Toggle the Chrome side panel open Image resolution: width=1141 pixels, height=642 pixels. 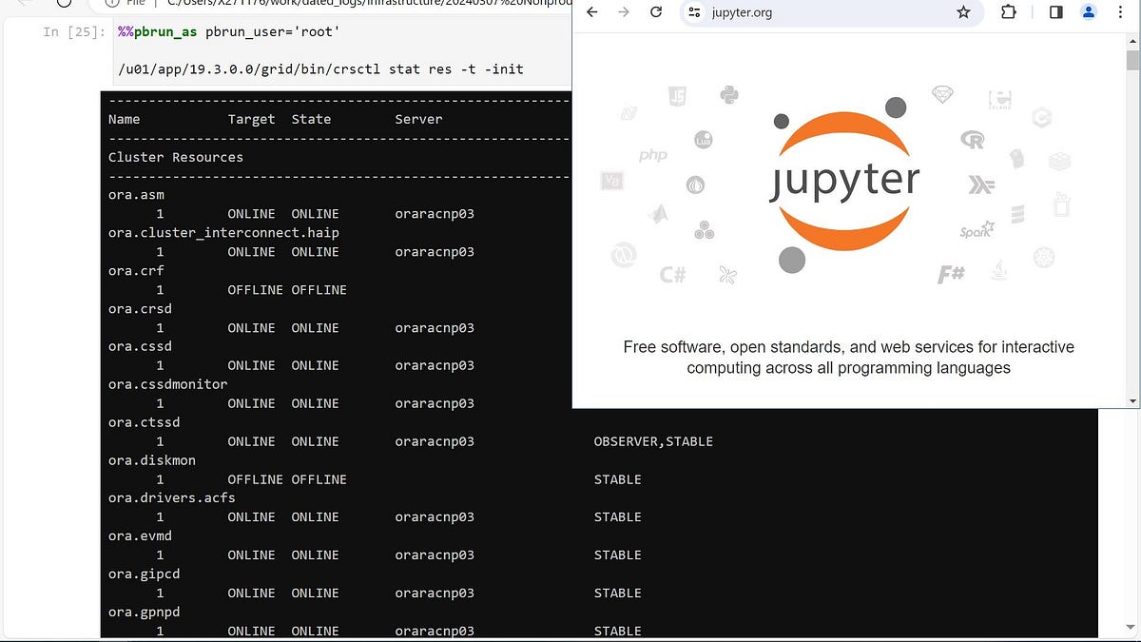click(x=1056, y=12)
